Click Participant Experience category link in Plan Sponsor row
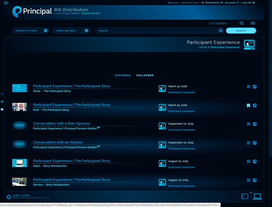 coord(181,130)
